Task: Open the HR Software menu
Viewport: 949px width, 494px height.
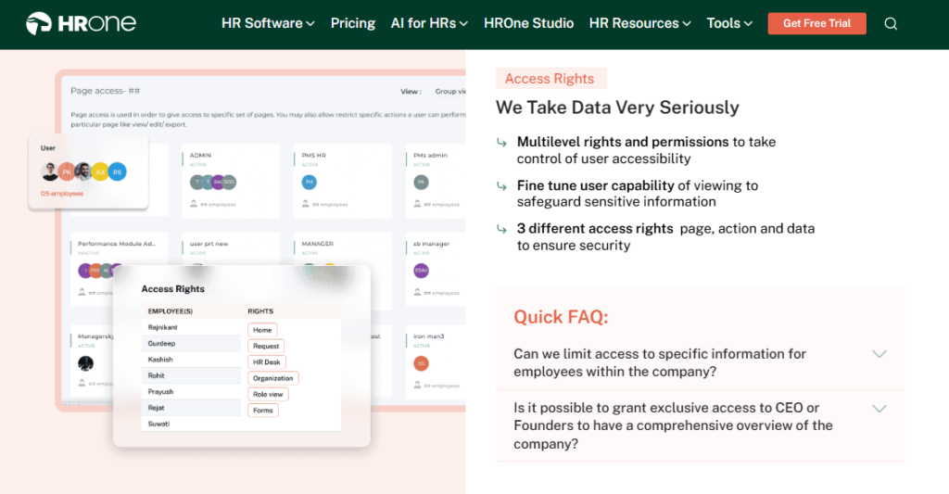Action: [x=268, y=23]
